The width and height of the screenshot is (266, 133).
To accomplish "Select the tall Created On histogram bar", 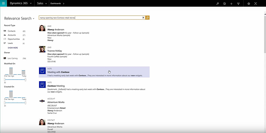I will 11,94.
